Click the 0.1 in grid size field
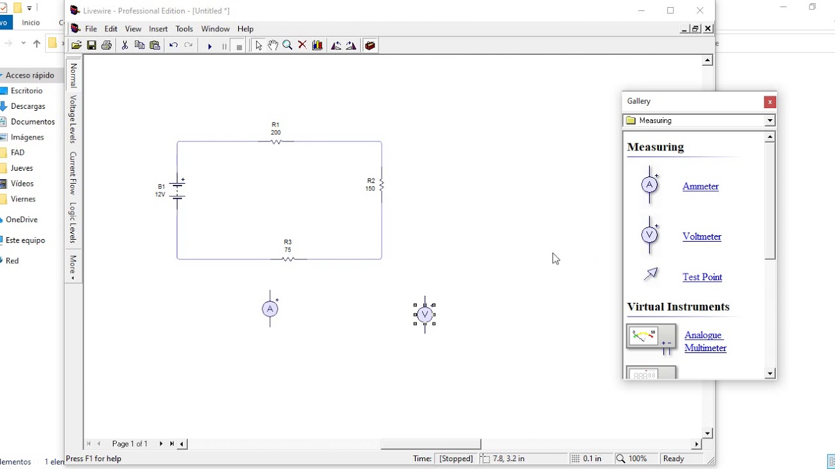Image resolution: width=835 pixels, height=469 pixels. [590, 459]
